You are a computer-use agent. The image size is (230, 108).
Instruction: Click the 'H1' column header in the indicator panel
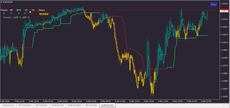point(26,10)
